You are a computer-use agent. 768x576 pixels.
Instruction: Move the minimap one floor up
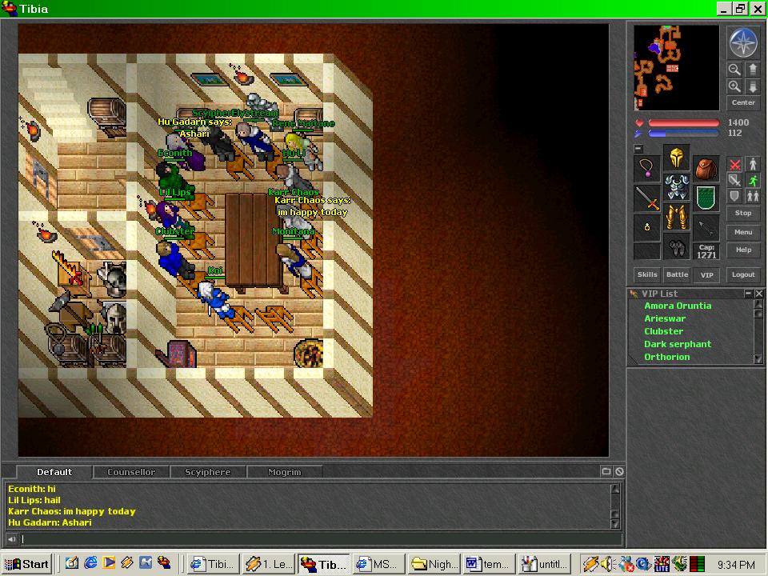752,69
